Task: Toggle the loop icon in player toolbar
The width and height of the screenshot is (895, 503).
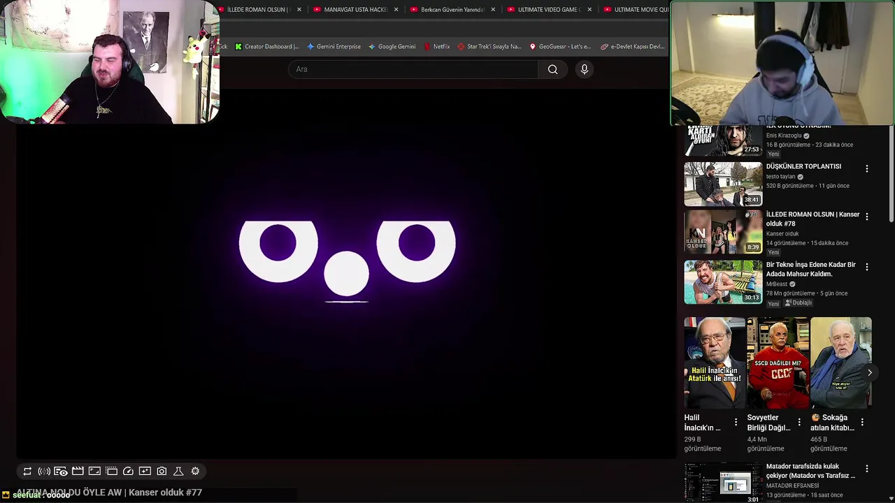Action: (27, 472)
